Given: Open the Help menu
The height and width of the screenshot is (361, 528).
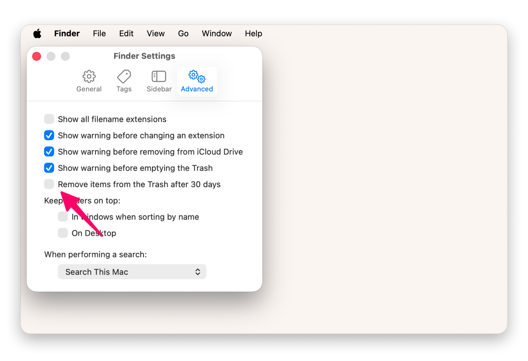Looking at the screenshot, I should coord(254,34).
